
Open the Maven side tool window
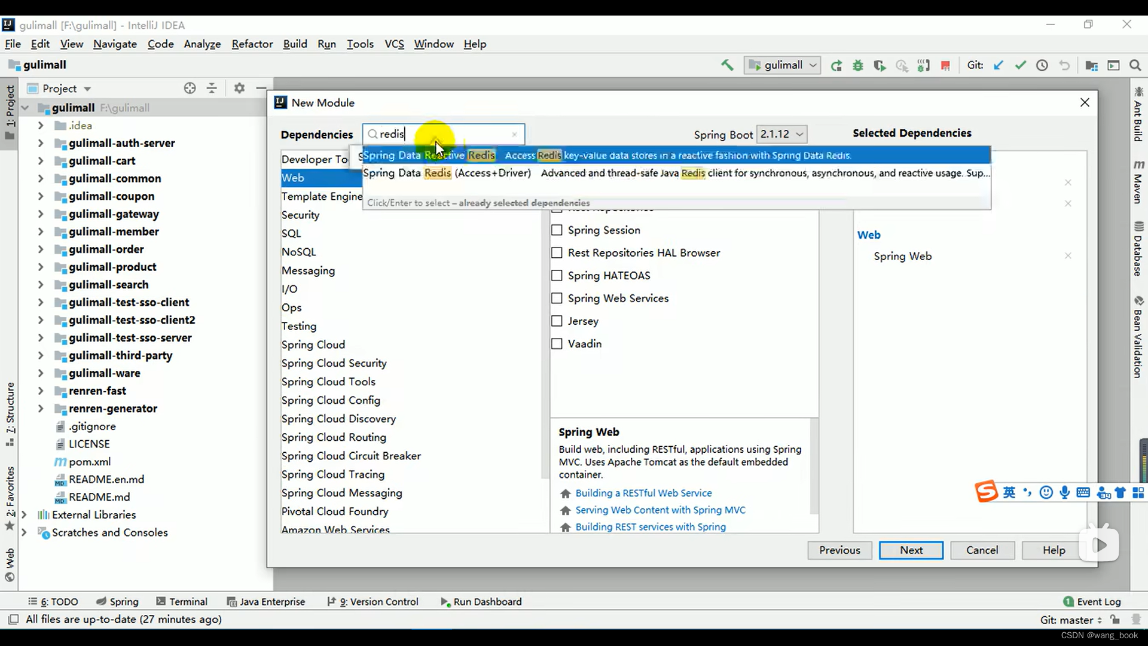tap(1138, 182)
